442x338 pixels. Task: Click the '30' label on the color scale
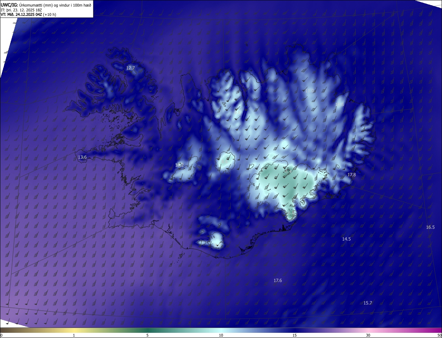click(x=368, y=335)
